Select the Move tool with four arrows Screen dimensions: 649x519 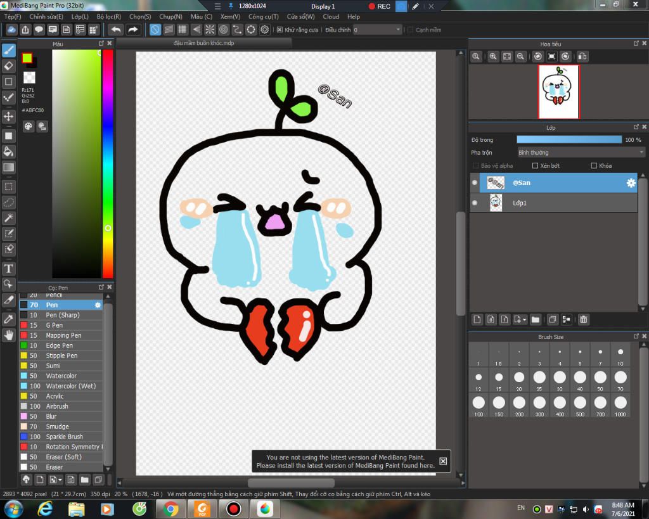coord(9,117)
